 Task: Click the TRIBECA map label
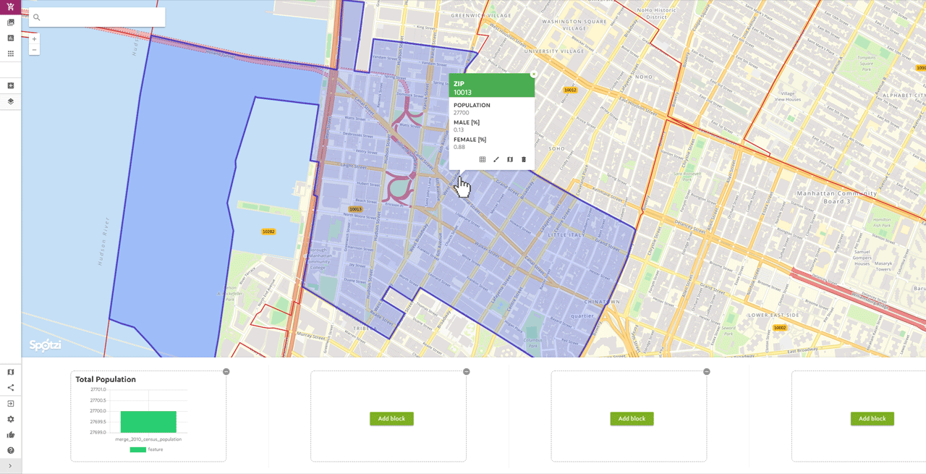click(x=365, y=329)
